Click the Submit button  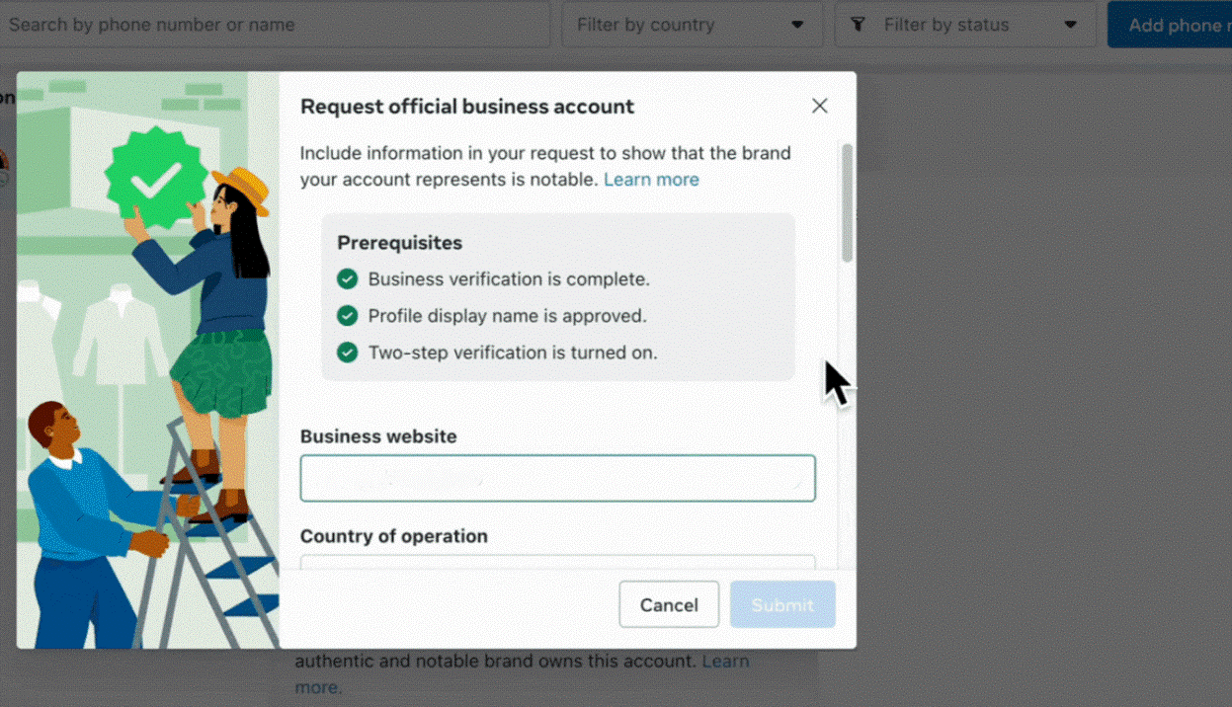click(782, 604)
